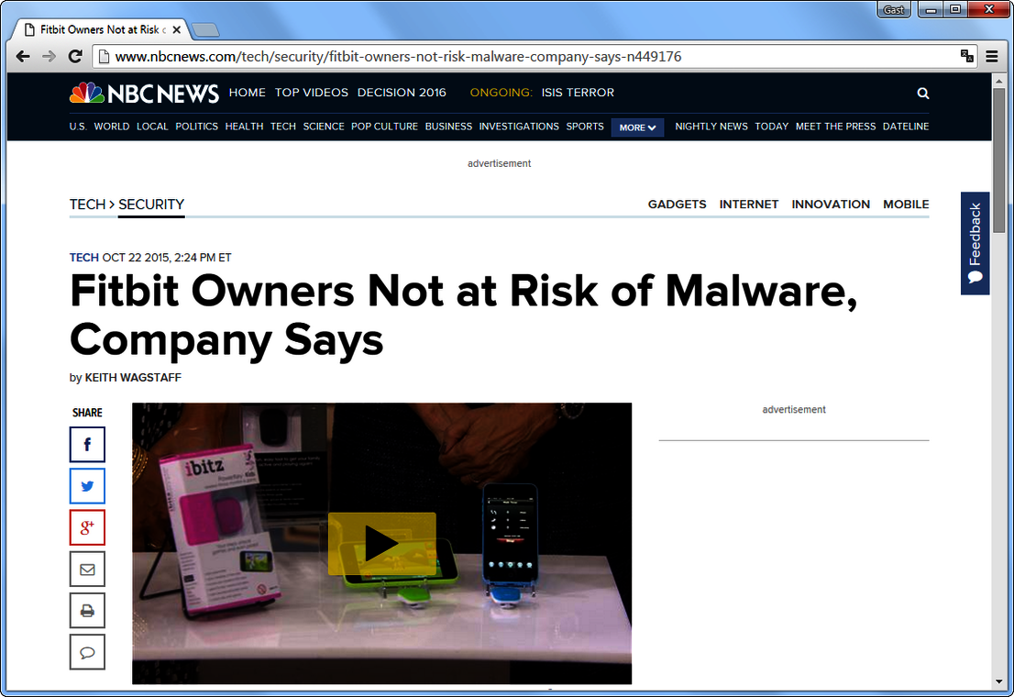The width and height of the screenshot is (1014, 697).
Task: Go back using the browser back arrow
Action: pos(22,56)
